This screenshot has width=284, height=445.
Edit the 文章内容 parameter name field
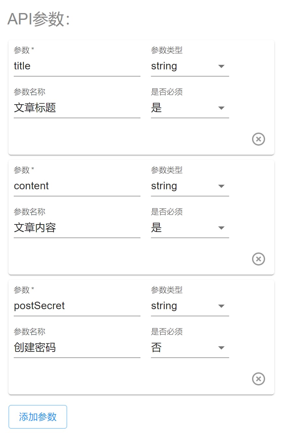pyautogui.click(x=77, y=228)
